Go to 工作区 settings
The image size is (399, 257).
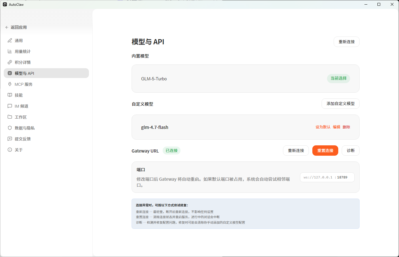coord(46,117)
